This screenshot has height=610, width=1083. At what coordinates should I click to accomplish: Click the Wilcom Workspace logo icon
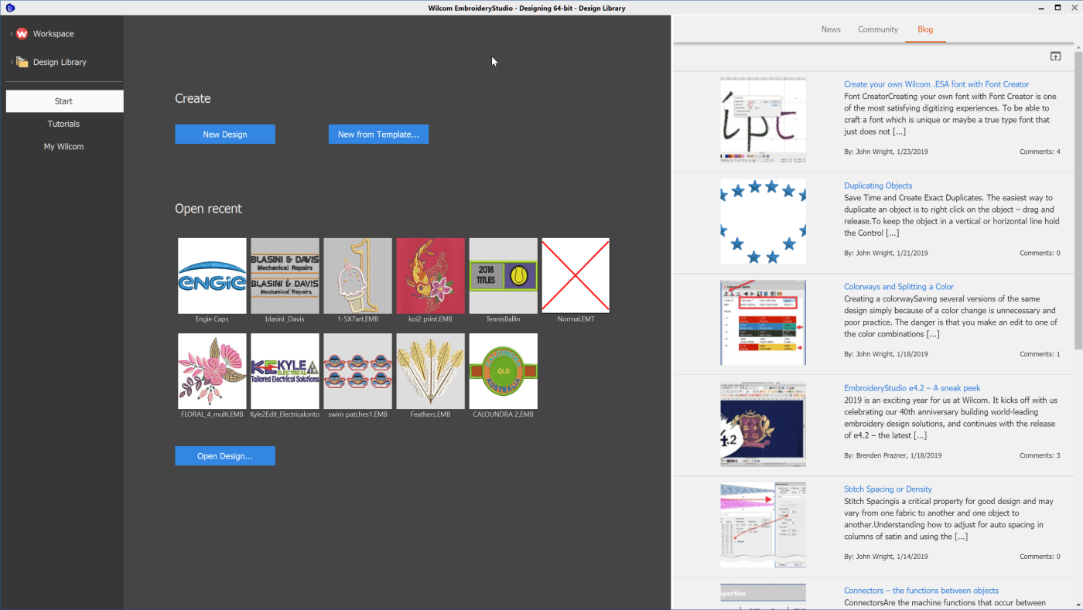click(22, 34)
